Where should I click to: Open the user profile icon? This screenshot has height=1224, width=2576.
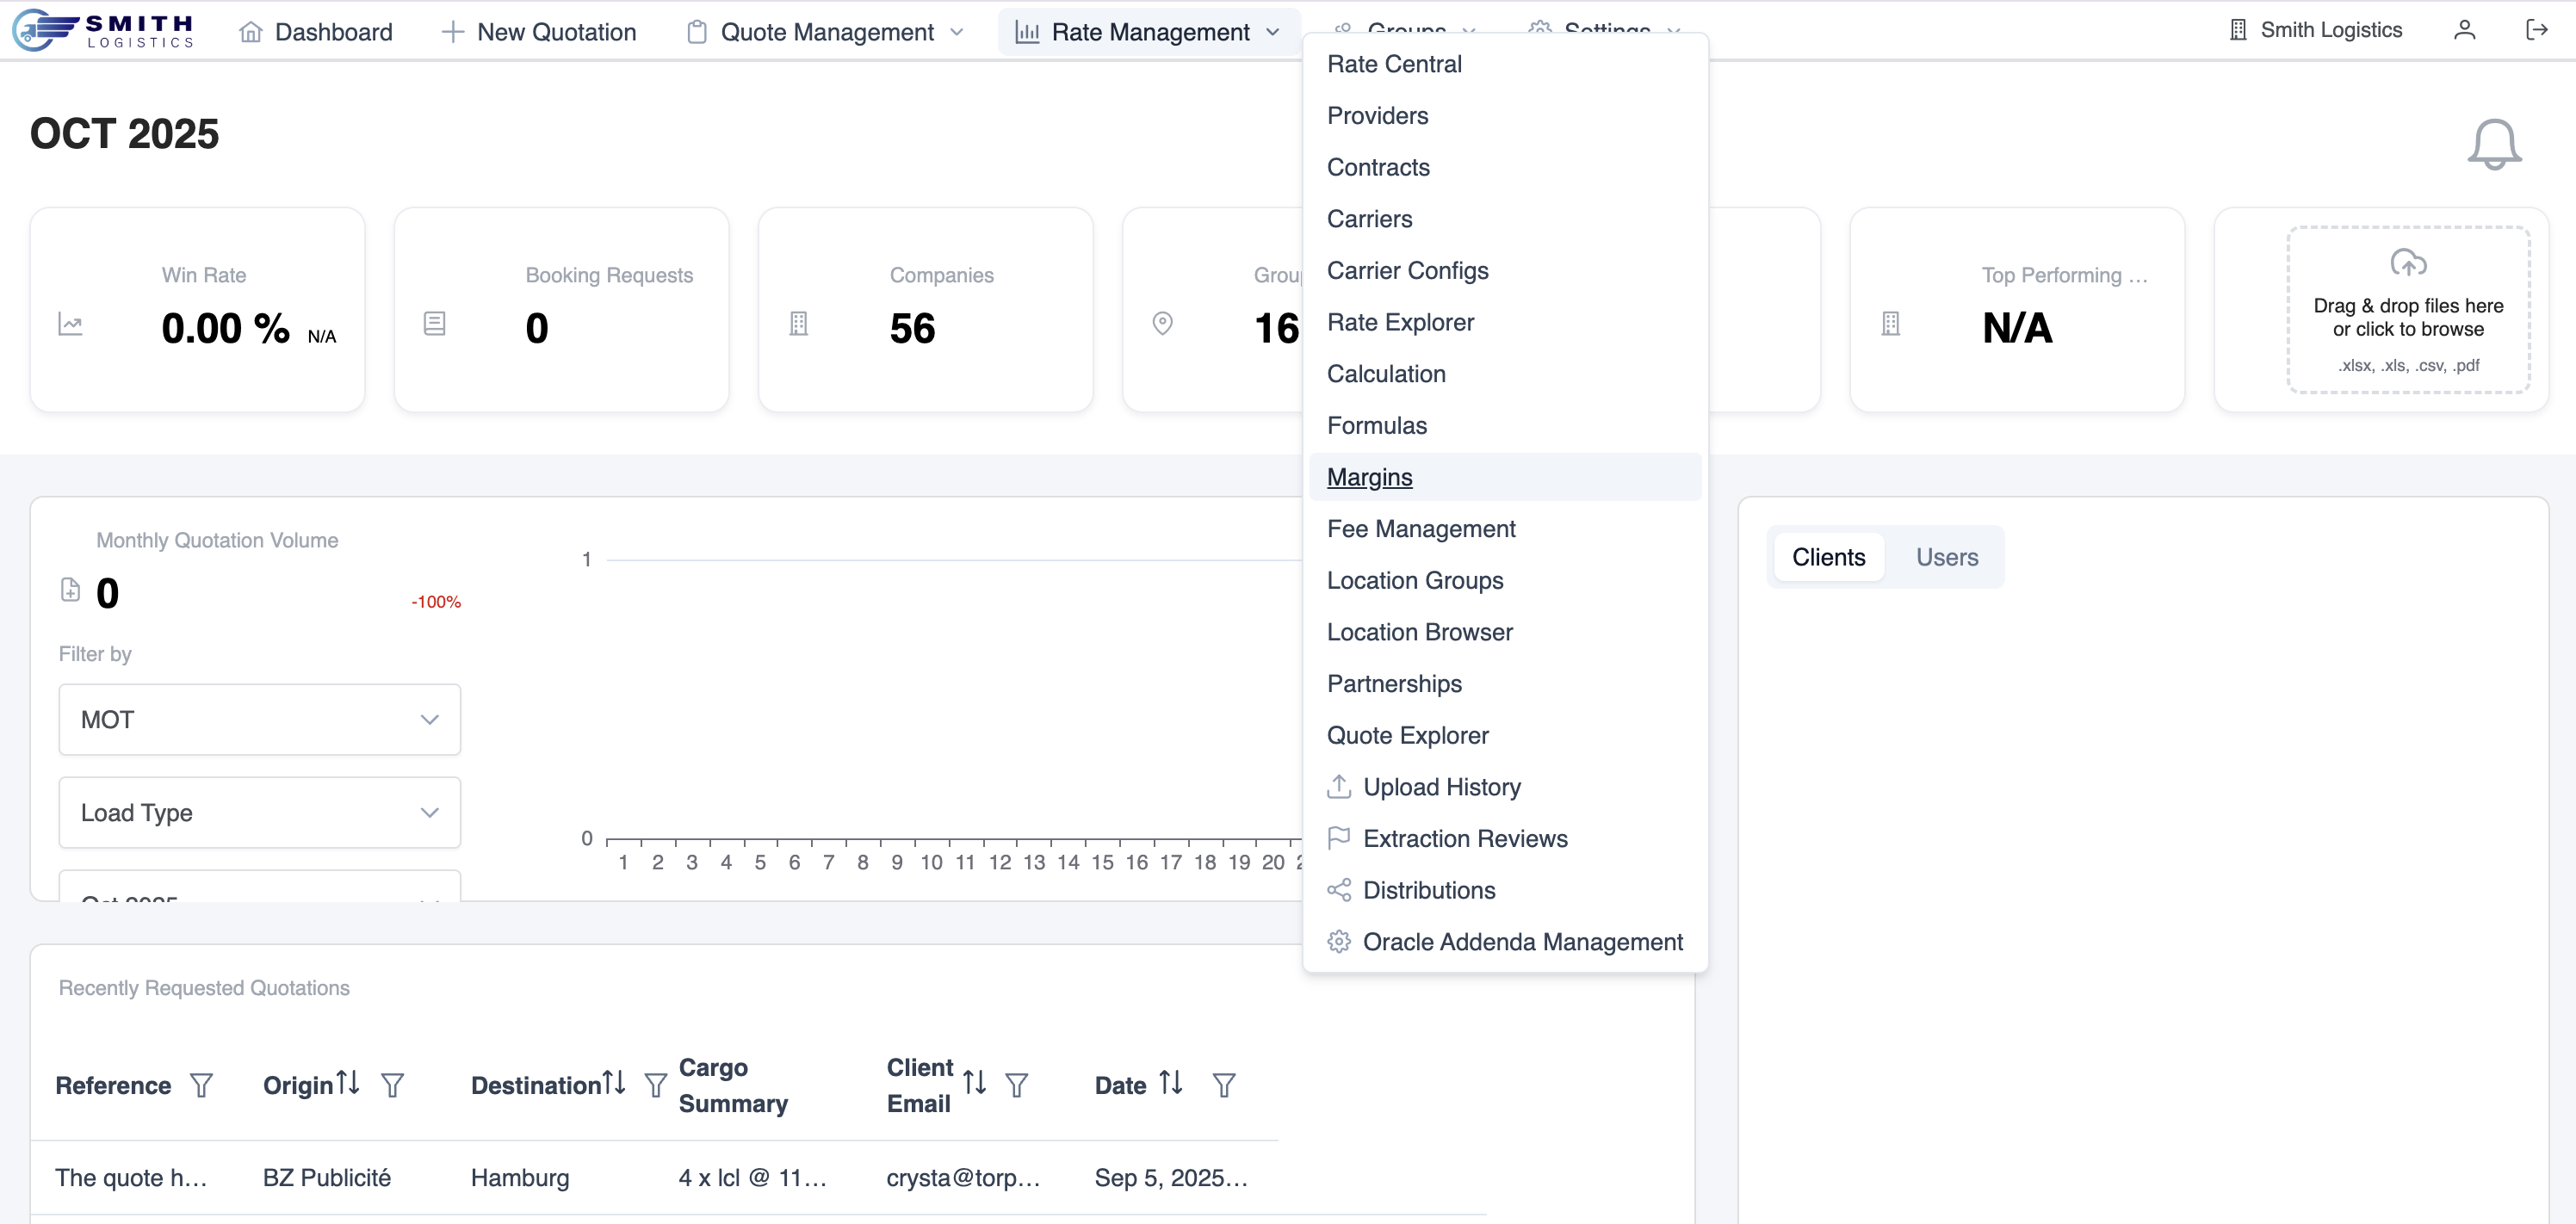[2464, 30]
